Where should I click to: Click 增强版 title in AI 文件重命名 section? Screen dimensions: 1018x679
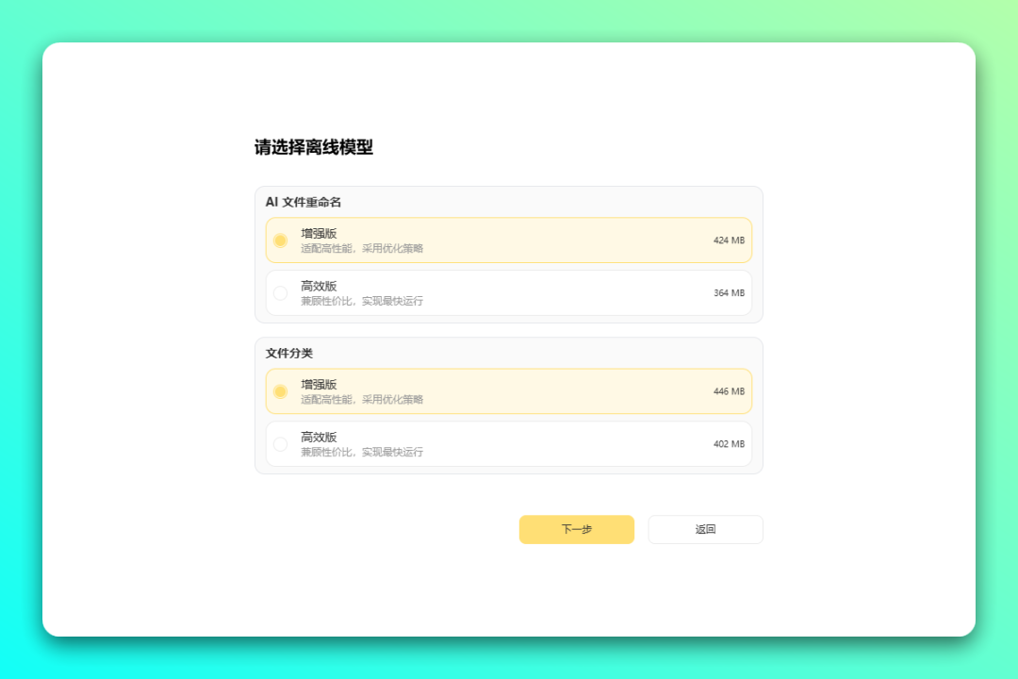[x=319, y=233]
